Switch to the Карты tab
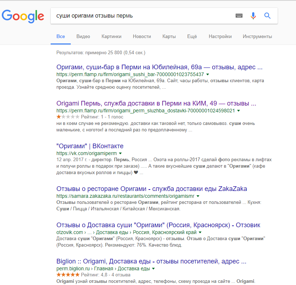This screenshot has width=296, height=285. (x=169, y=36)
